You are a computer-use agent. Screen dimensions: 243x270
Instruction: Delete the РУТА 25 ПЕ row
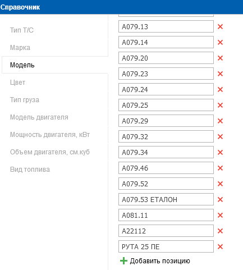(x=220, y=246)
